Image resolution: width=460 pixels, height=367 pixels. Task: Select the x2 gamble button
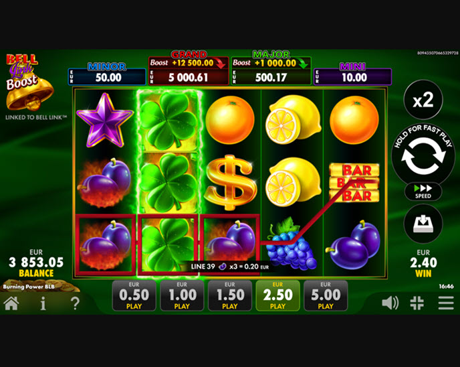coord(423,100)
